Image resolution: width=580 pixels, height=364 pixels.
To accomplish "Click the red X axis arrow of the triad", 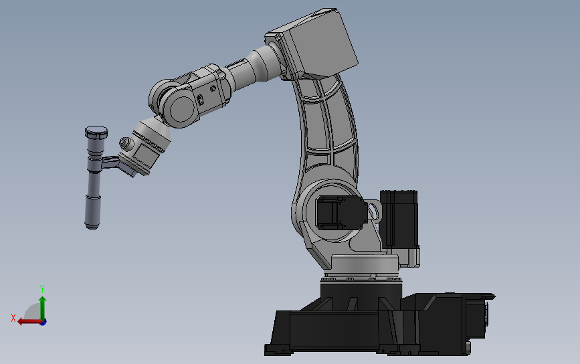I will (x=29, y=321).
